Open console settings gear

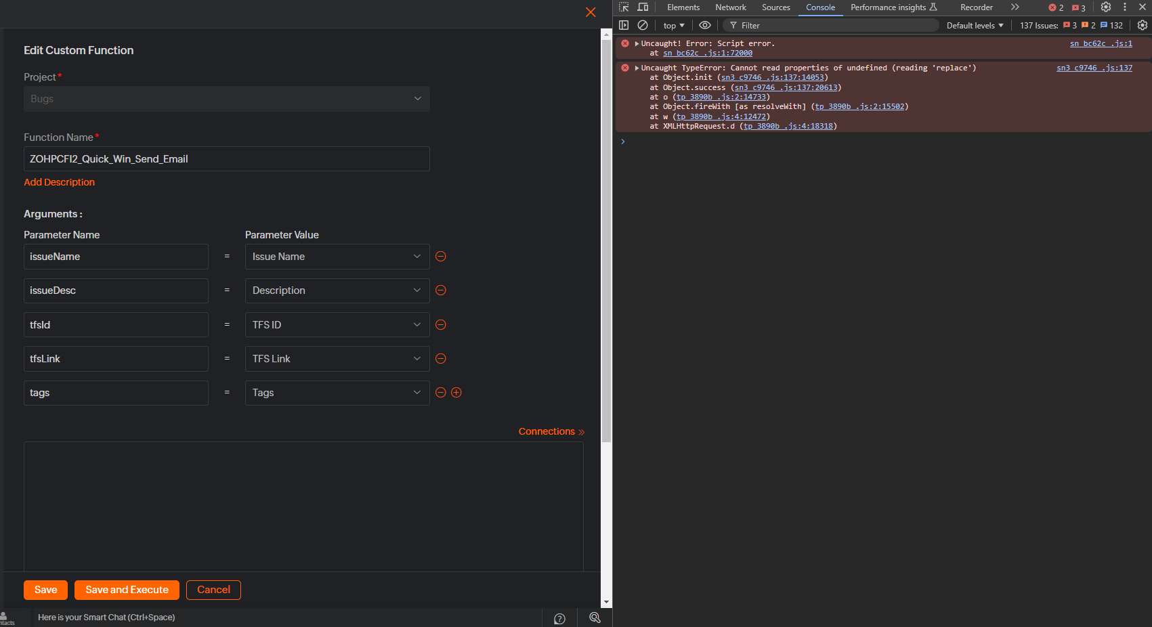click(x=1143, y=25)
